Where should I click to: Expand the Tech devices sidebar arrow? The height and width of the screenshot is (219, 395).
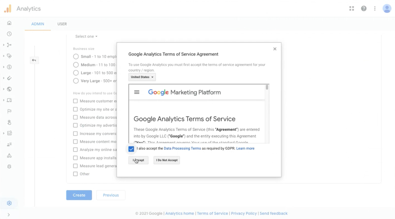(x=3, y=100)
